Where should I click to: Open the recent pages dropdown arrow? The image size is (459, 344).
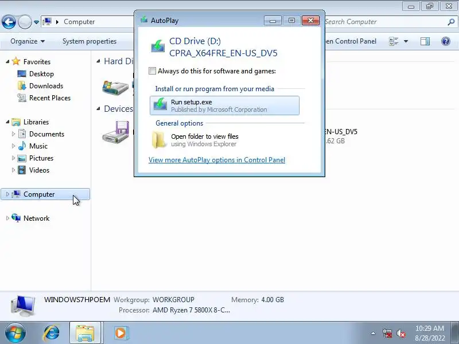36,22
